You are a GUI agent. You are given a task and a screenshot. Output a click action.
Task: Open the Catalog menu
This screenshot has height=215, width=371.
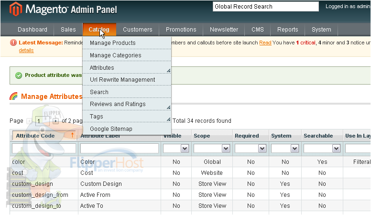coord(99,30)
